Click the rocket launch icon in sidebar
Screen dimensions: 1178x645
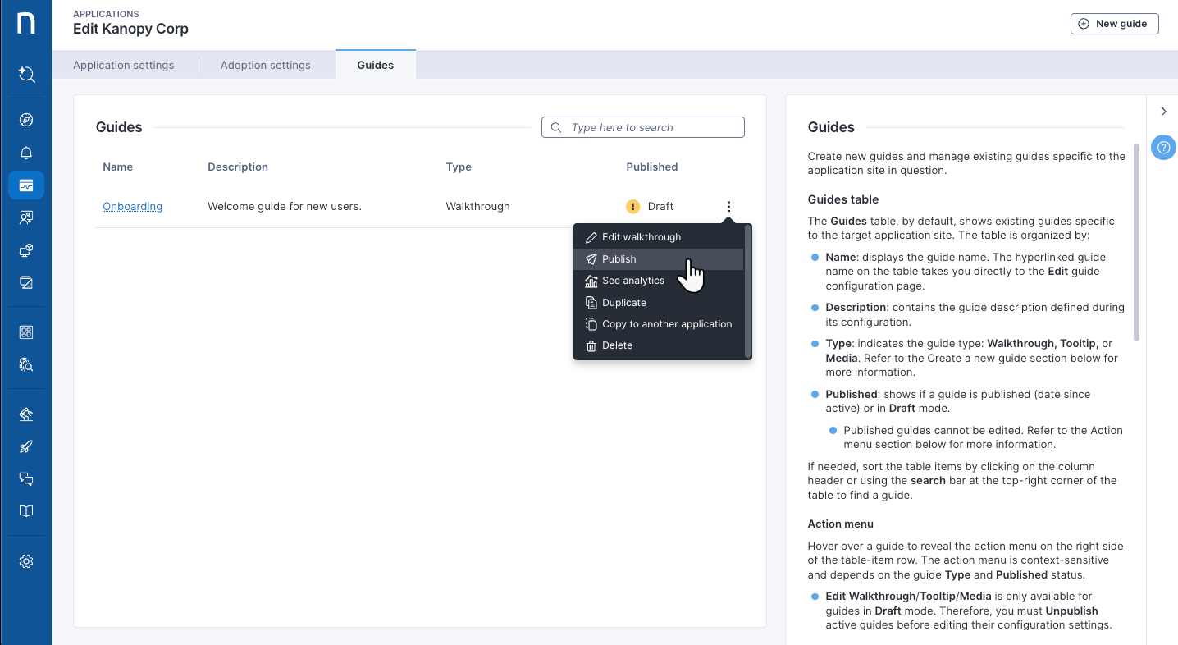tap(26, 446)
